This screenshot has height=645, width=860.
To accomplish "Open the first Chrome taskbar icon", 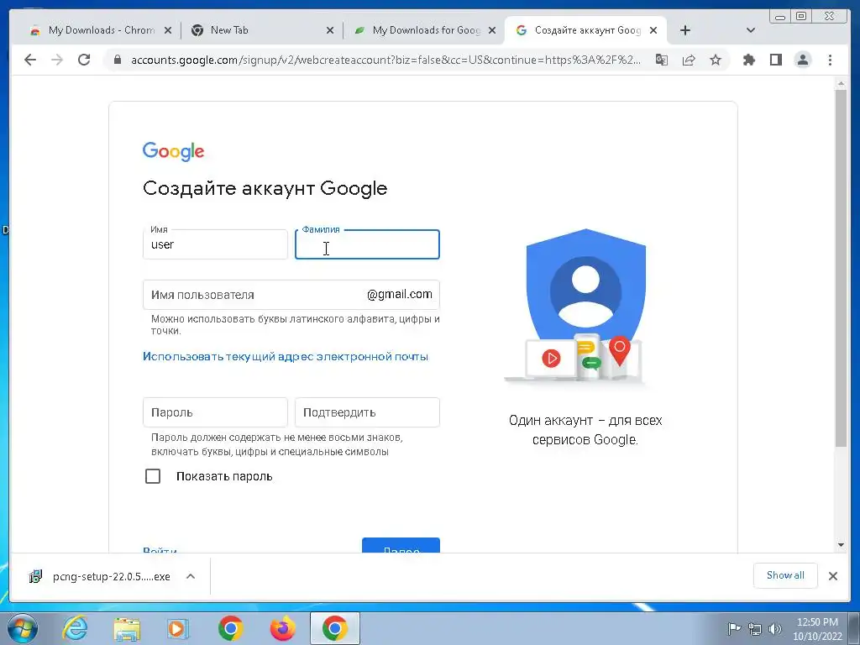I will point(230,628).
